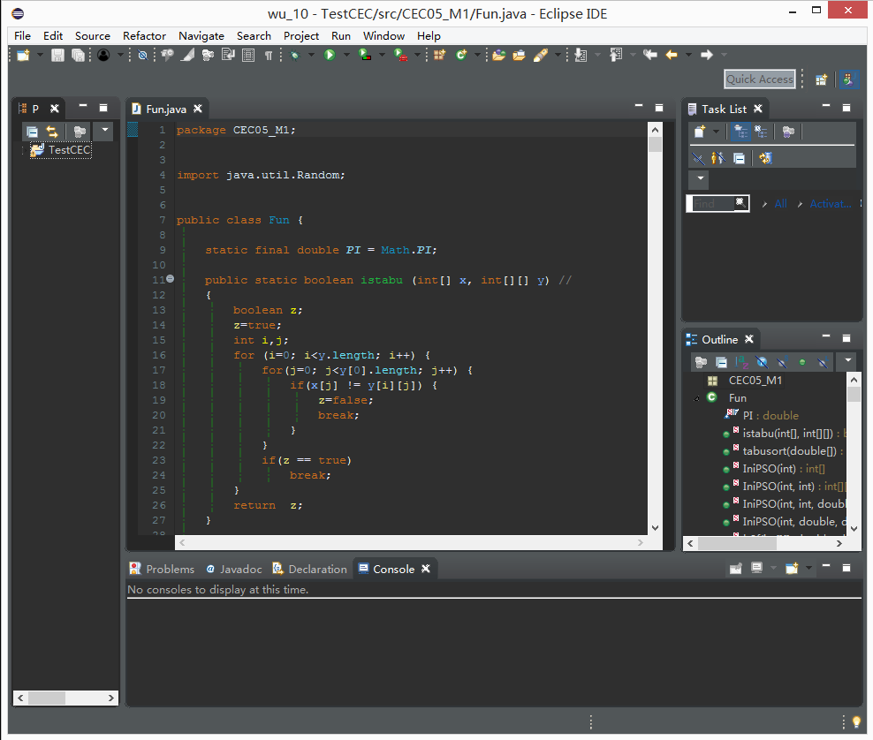The width and height of the screenshot is (873, 740).
Task: Open the Project menu
Action: (301, 36)
